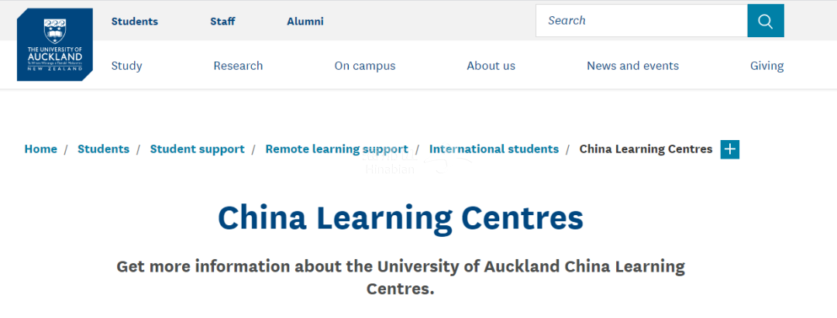Go to Home breadcrumb link
The height and width of the screenshot is (318, 837).
click(x=40, y=149)
